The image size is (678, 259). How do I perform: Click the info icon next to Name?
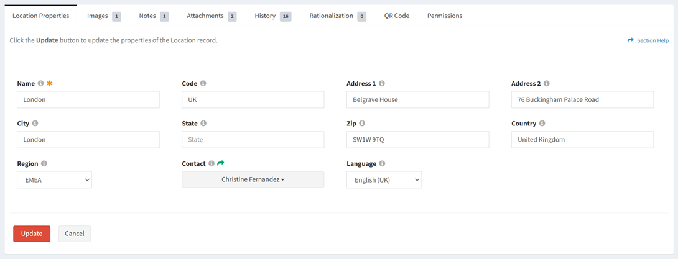tap(40, 83)
